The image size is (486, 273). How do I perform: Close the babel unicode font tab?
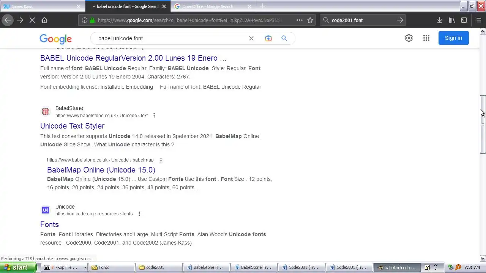(x=164, y=6)
